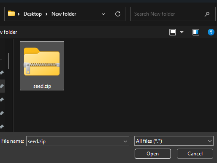This screenshot has height=163, width=217.
Task: Select New folder in the breadcrumb path
Action: pyautogui.click(x=64, y=14)
